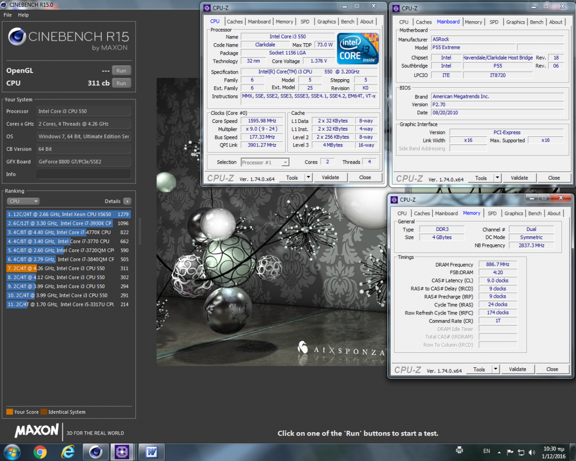Click Tools button in memory CPU-Z window
The width and height of the screenshot is (576, 461).
click(x=479, y=370)
